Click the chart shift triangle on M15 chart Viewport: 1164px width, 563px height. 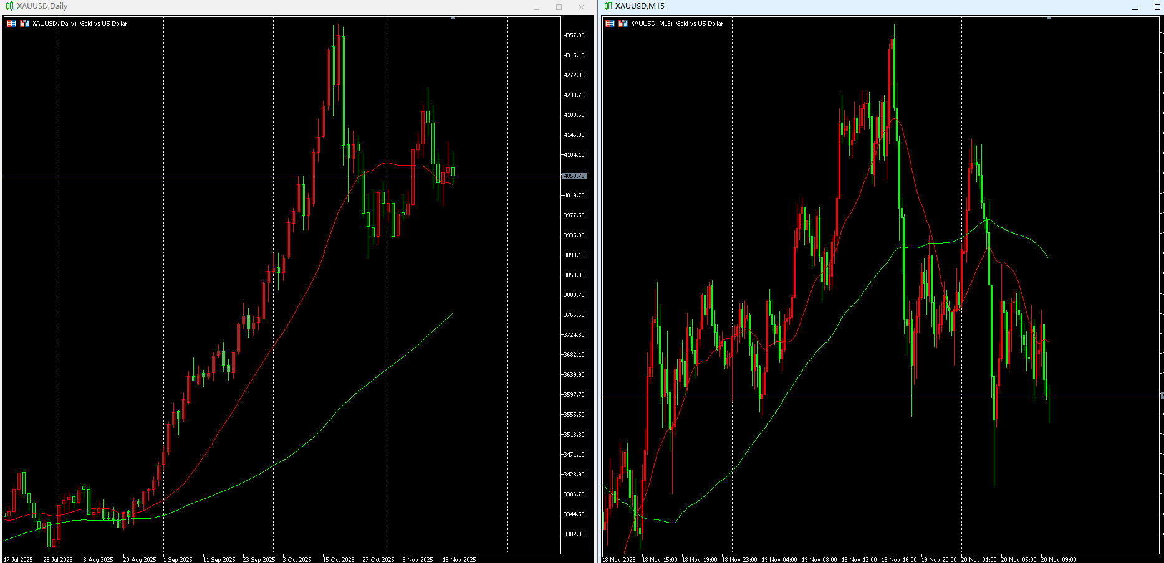coord(1049,19)
